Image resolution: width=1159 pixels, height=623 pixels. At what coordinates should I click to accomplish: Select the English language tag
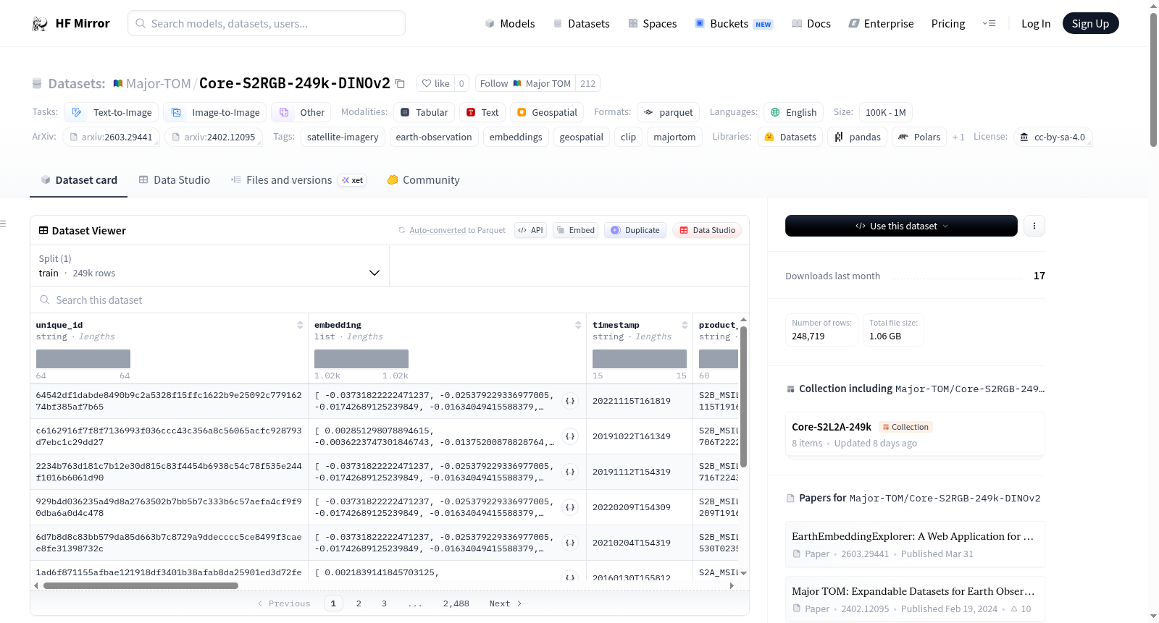click(794, 112)
